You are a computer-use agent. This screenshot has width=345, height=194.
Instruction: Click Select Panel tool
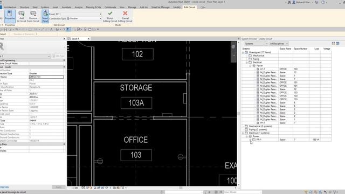[x=45, y=16]
